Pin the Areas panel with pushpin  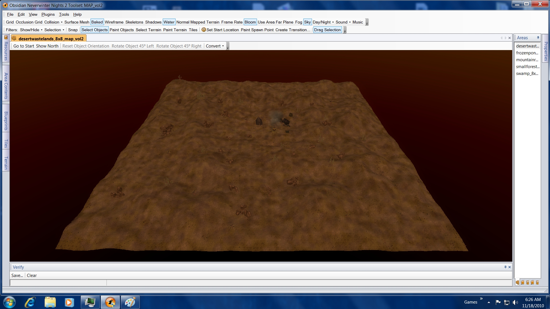pos(538,38)
